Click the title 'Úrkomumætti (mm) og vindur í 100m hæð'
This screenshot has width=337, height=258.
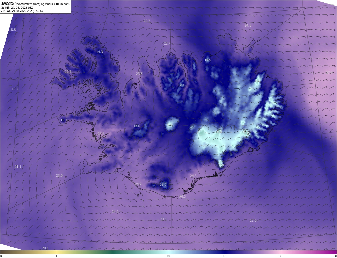click(x=42, y=4)
